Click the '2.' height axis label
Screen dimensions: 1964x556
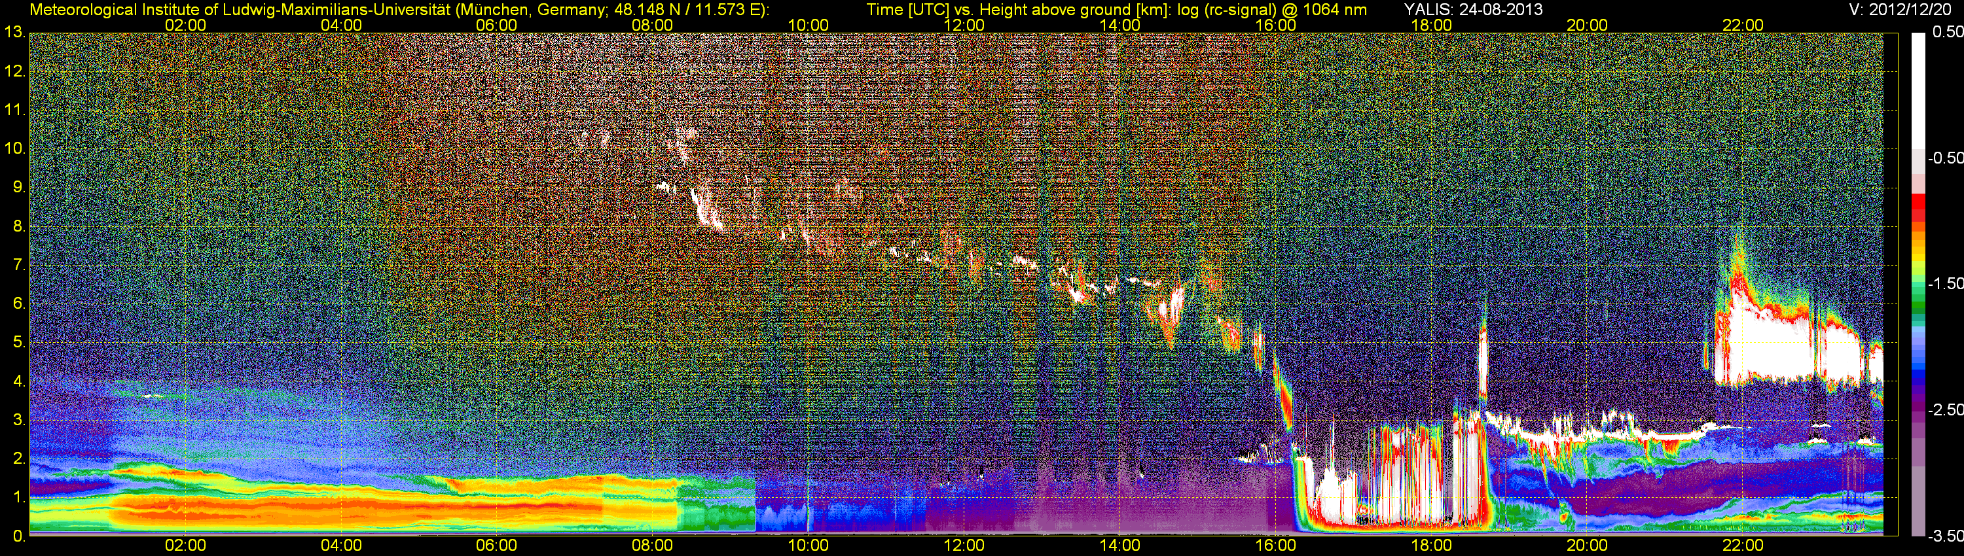(x=19, y=459)
